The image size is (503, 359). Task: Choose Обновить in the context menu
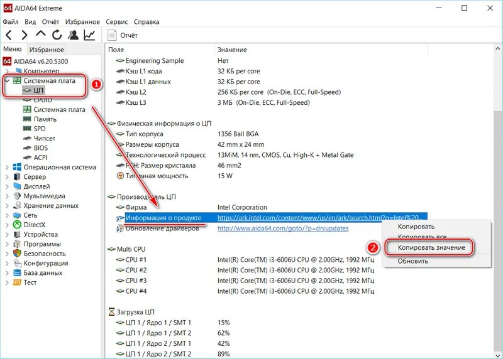[413, 261]
